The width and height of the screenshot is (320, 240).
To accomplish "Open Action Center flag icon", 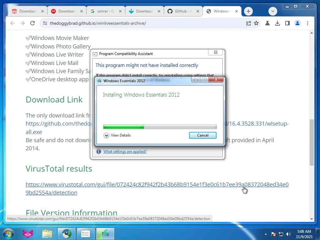I will coord(273,234).
